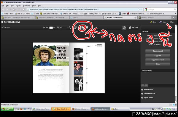Click the plus button under Shared With
Viewport: 178px width, 117px height.
pyautogui.click(x=143, y=86)
